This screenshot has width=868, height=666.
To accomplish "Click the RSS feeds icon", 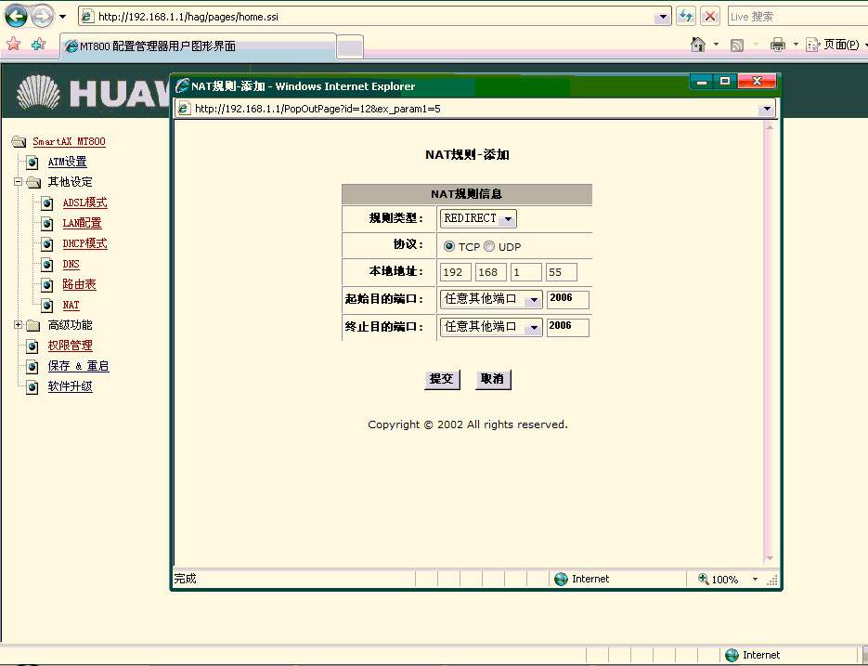I will tap(737, 44).
